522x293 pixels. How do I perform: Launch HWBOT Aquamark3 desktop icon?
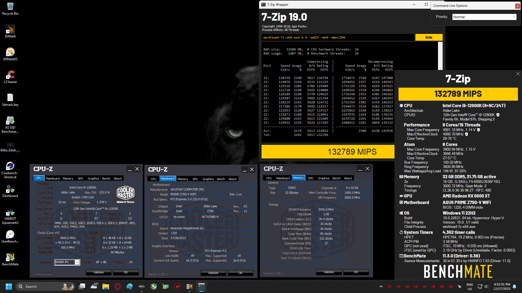pyautogui.click(x=10, y=216)
